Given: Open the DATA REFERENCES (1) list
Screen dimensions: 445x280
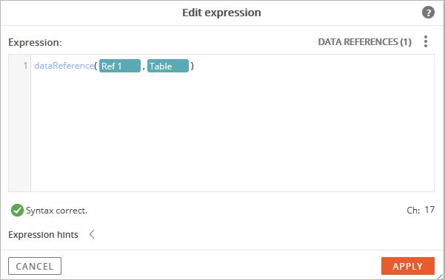Looking at the screenshot, I should click(365, 42).
